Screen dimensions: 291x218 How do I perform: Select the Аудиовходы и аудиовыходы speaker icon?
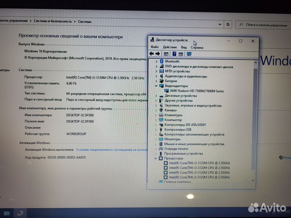(161, 76)
